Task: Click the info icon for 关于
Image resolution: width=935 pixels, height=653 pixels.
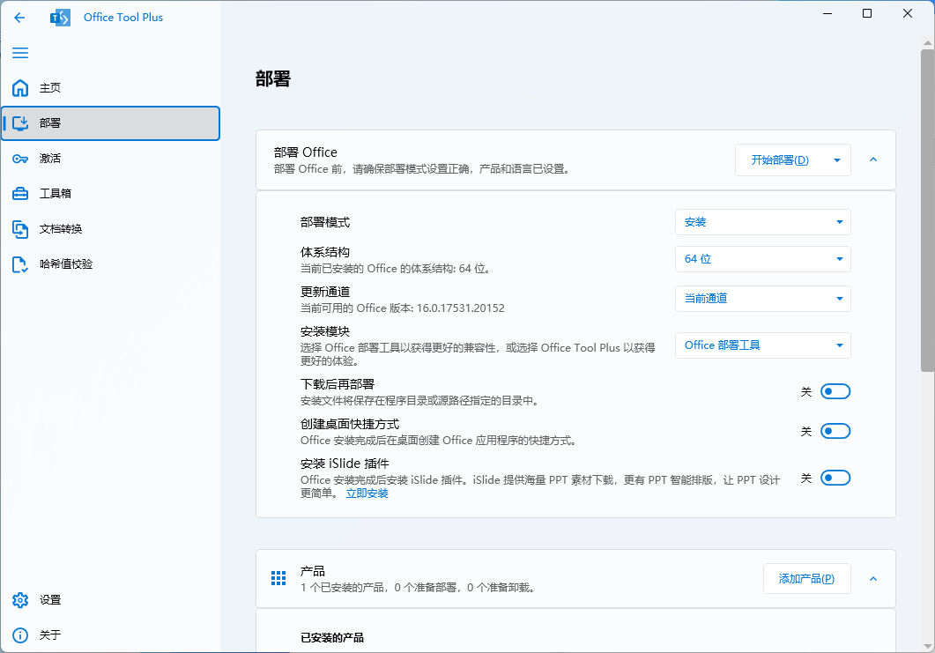Action: pyautogui.click(x=20, y=635)
